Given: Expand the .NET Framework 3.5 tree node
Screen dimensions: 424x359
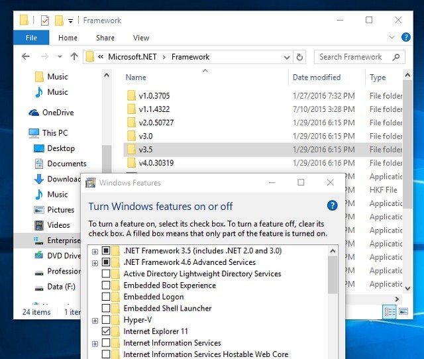Looking at the screenshot, I should click(95, 251).
